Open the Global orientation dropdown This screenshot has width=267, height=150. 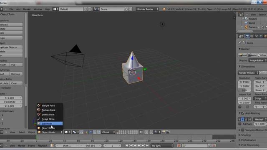108,132
